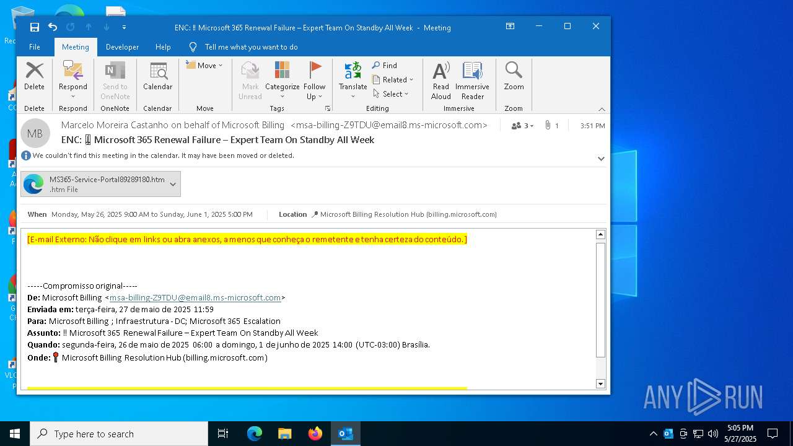Click the msa-billing email link in body
The image size is (793, 446).
pos(195,298)
